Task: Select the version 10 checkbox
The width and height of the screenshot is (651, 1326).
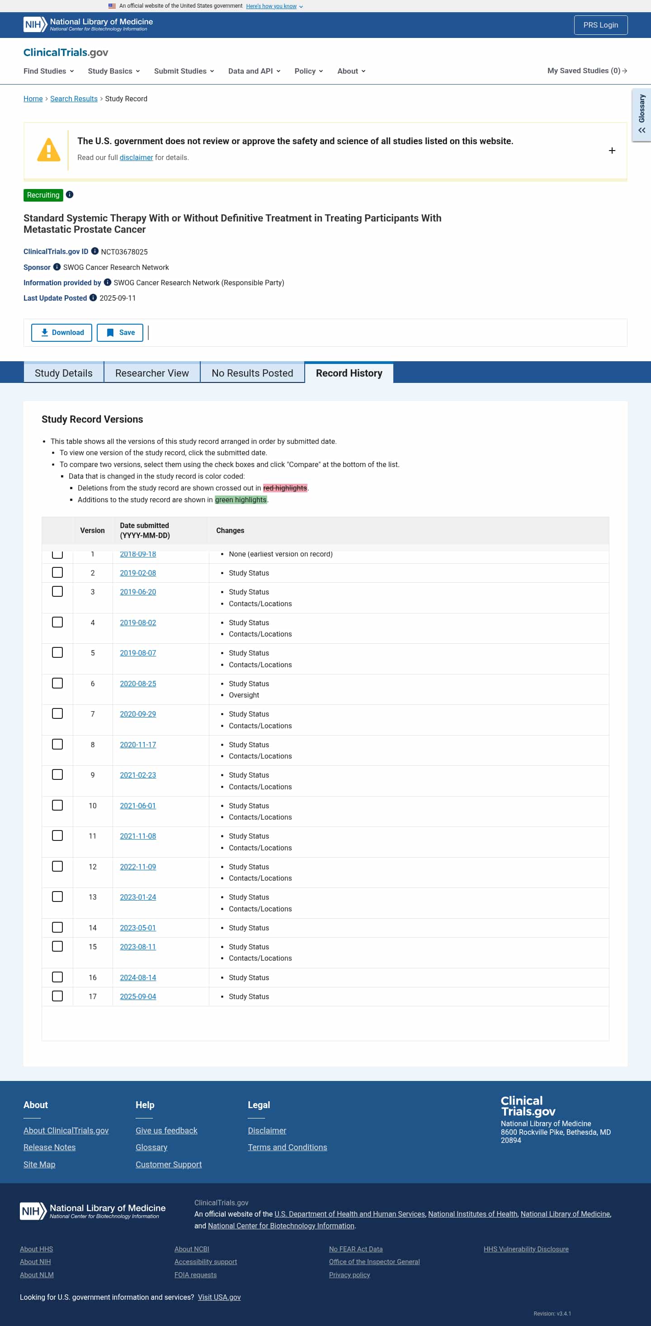Action: (57, 805)
